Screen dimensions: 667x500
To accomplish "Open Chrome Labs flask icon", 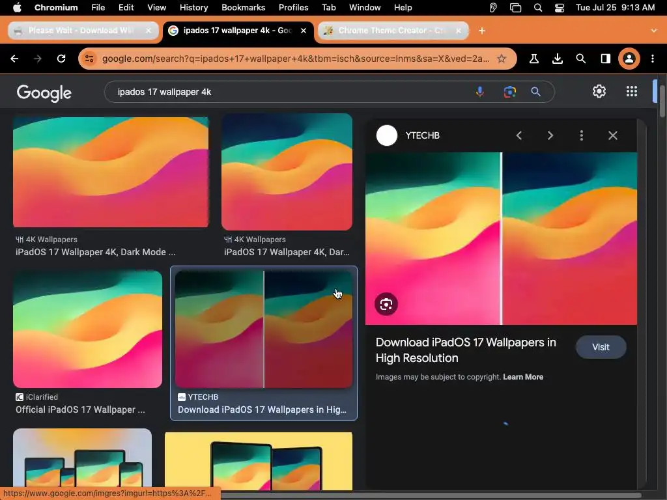I will [x=534, y=59].
